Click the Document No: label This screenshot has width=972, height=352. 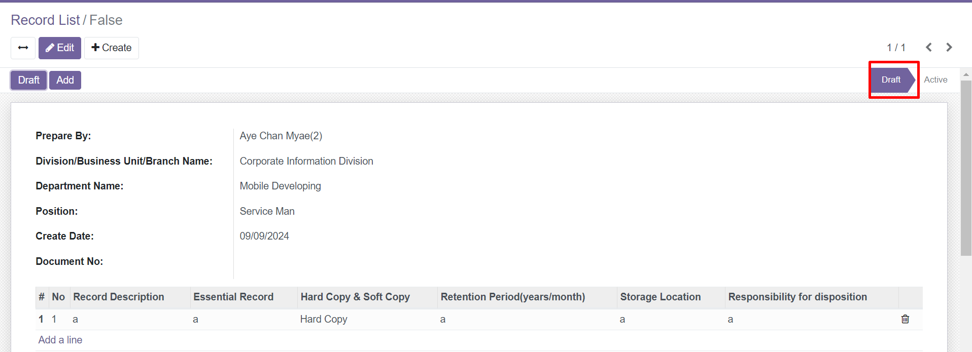pyautogui.click(x=70, y=261)
